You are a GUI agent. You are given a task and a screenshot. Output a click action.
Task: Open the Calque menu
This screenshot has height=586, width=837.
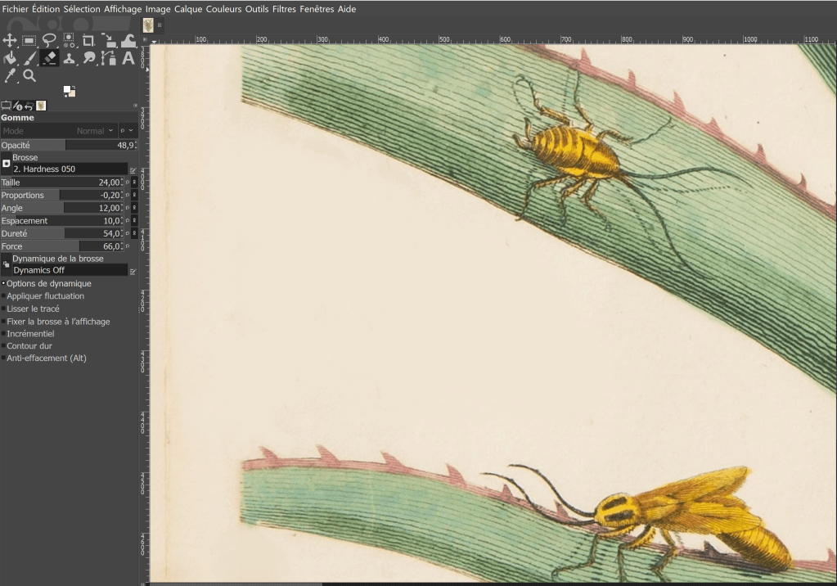[187, 9]
